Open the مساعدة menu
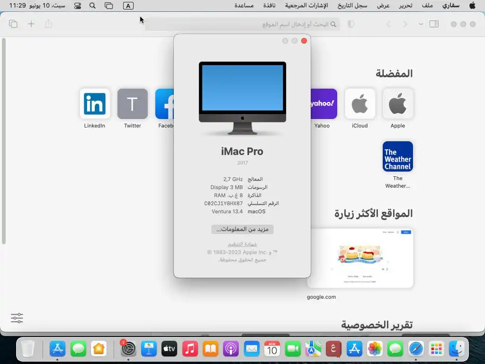485x364 pixels. point(244,5)
